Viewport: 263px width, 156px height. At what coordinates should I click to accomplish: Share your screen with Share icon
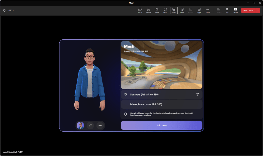coord(235,10)
